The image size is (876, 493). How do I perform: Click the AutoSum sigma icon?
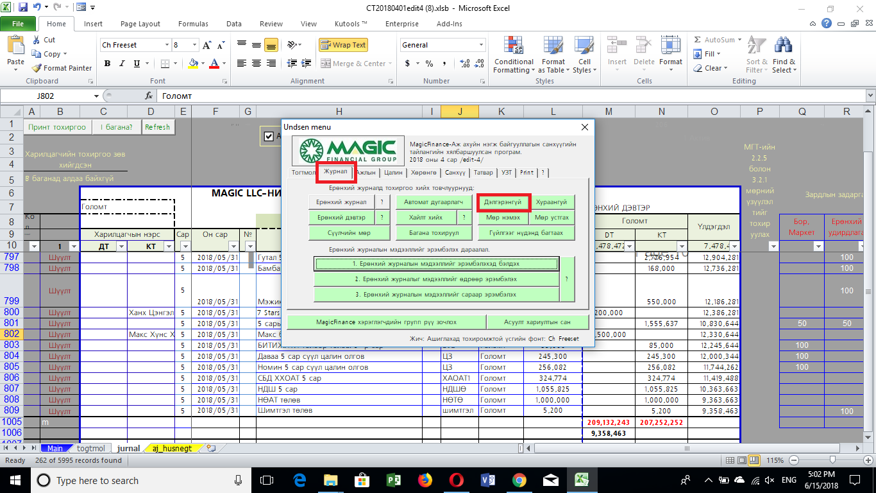click(x=697, y=40)
